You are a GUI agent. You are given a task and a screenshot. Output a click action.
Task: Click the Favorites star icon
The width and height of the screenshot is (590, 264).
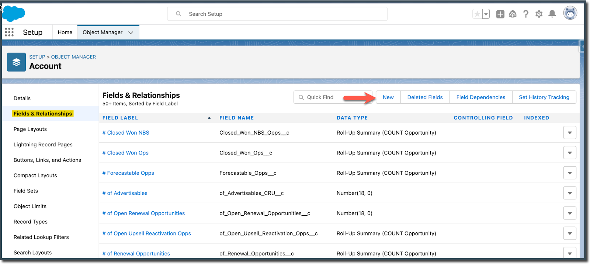click(477, 14)
